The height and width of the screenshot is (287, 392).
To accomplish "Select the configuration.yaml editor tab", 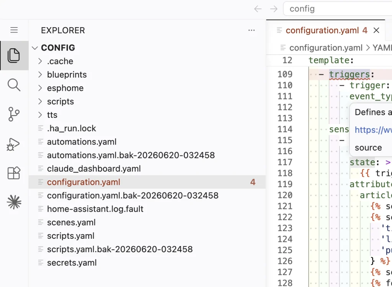I will [x=325, y=31].
